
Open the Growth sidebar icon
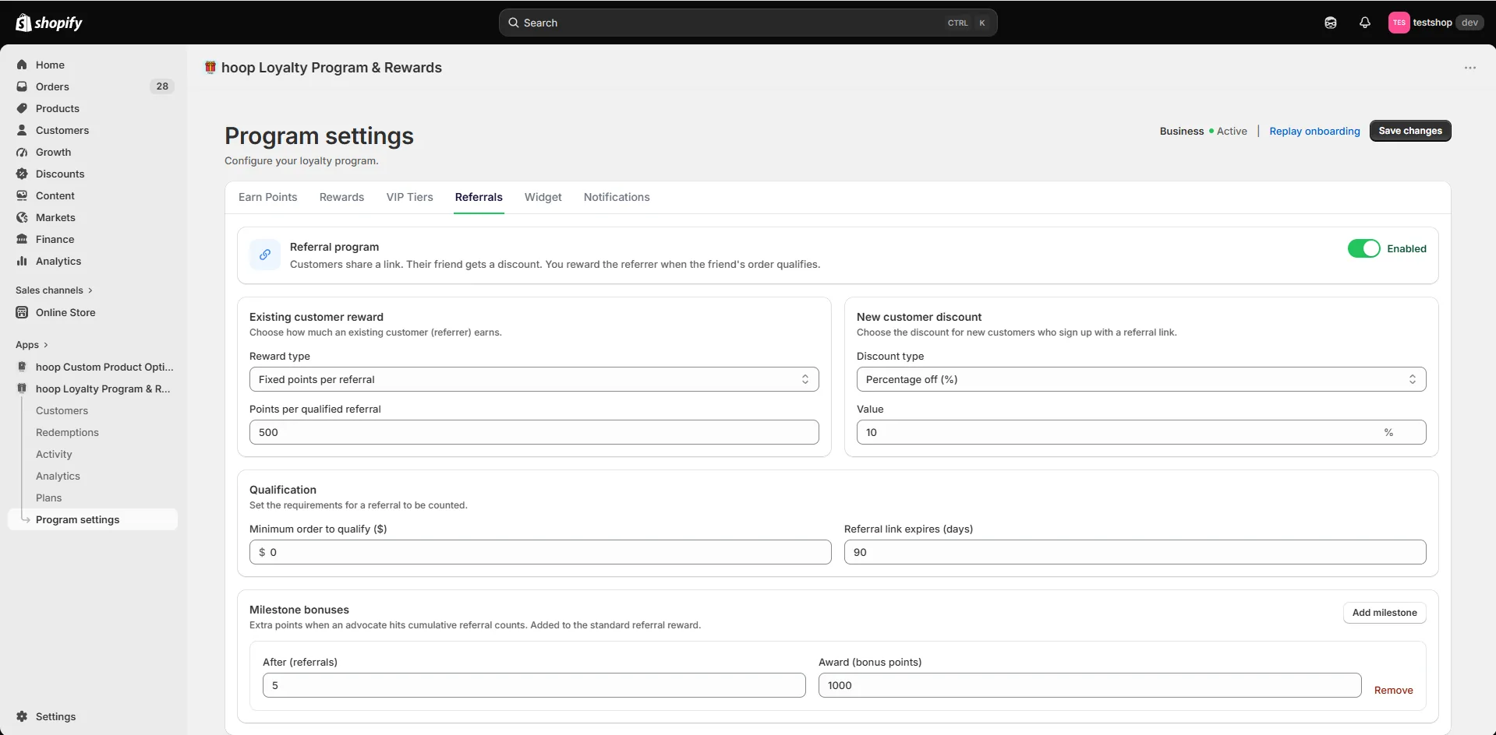pos(22,152)
